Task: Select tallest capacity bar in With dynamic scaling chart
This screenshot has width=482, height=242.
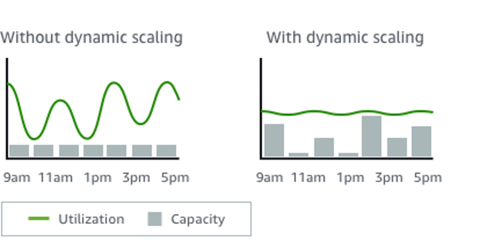Action: [372, 136]
